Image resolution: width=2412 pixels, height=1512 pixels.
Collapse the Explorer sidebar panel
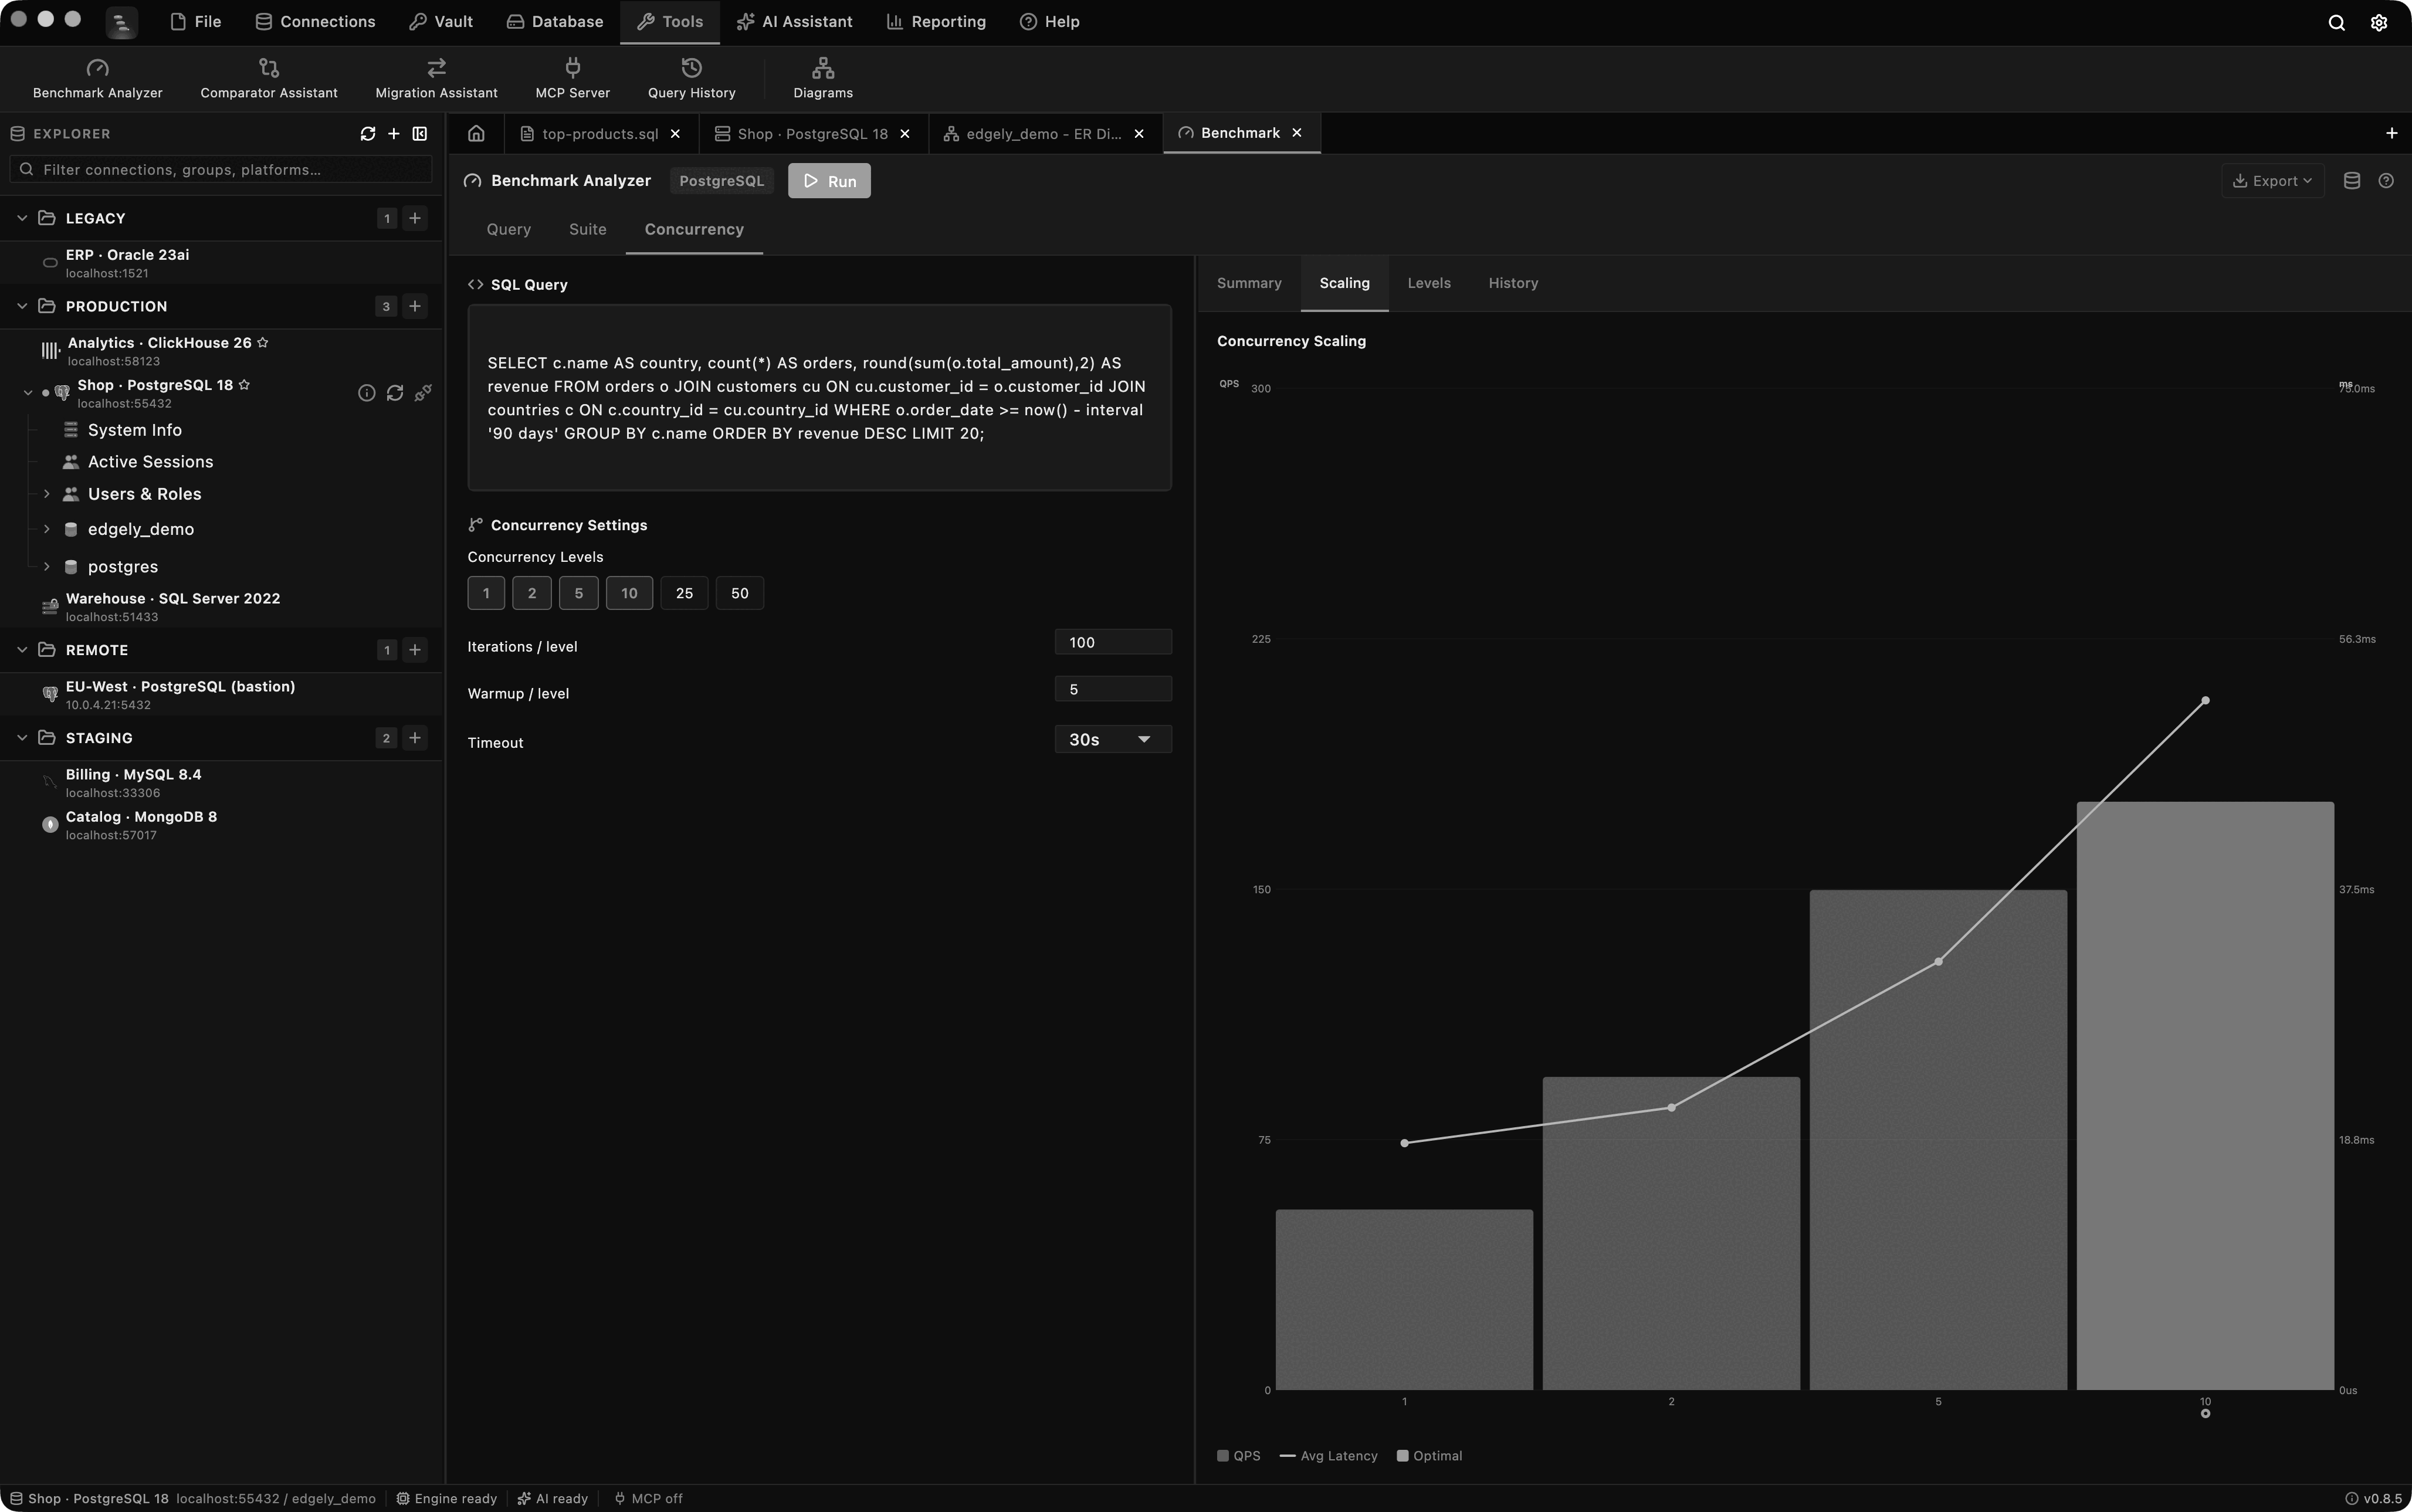(x=420, y=134)
